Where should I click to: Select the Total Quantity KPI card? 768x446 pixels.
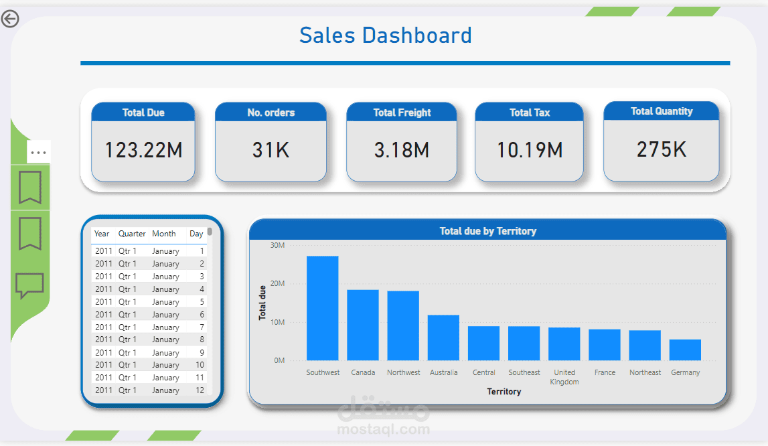(661, 141)
